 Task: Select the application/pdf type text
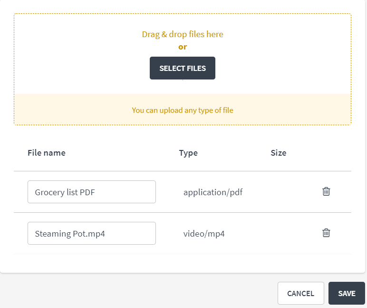coord(213,192)
